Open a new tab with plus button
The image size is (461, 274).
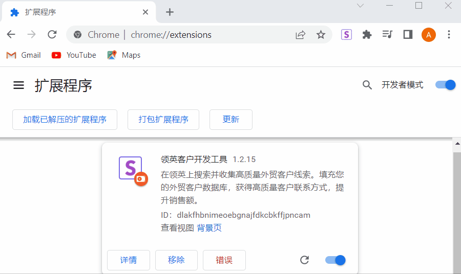170,12
